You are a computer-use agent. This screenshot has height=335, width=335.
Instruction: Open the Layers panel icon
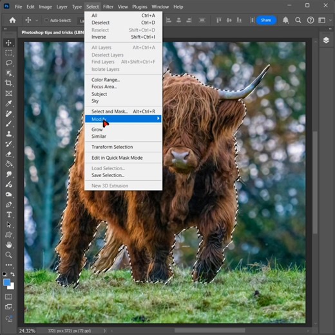pyautogui.click(x=326, y=40)
